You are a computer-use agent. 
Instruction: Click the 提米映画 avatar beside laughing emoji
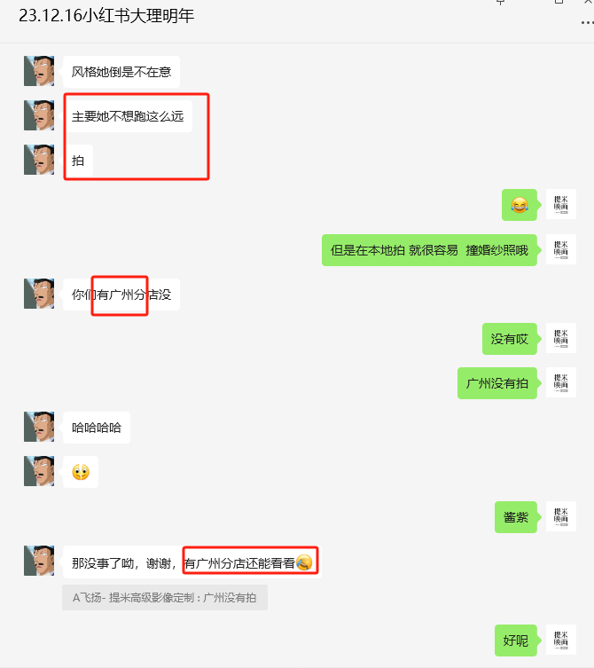coord(561,204)
